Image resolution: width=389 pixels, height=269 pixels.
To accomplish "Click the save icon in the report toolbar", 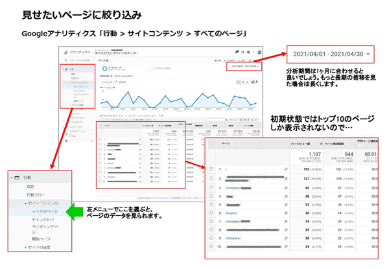I will click(x=216, y=60).
